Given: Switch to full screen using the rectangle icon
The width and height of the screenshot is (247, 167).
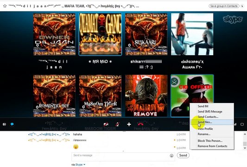Looking at the screenshot, I should pos(242,124).
